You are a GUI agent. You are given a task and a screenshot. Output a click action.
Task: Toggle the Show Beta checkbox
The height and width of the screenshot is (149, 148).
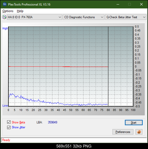point(9,122)
